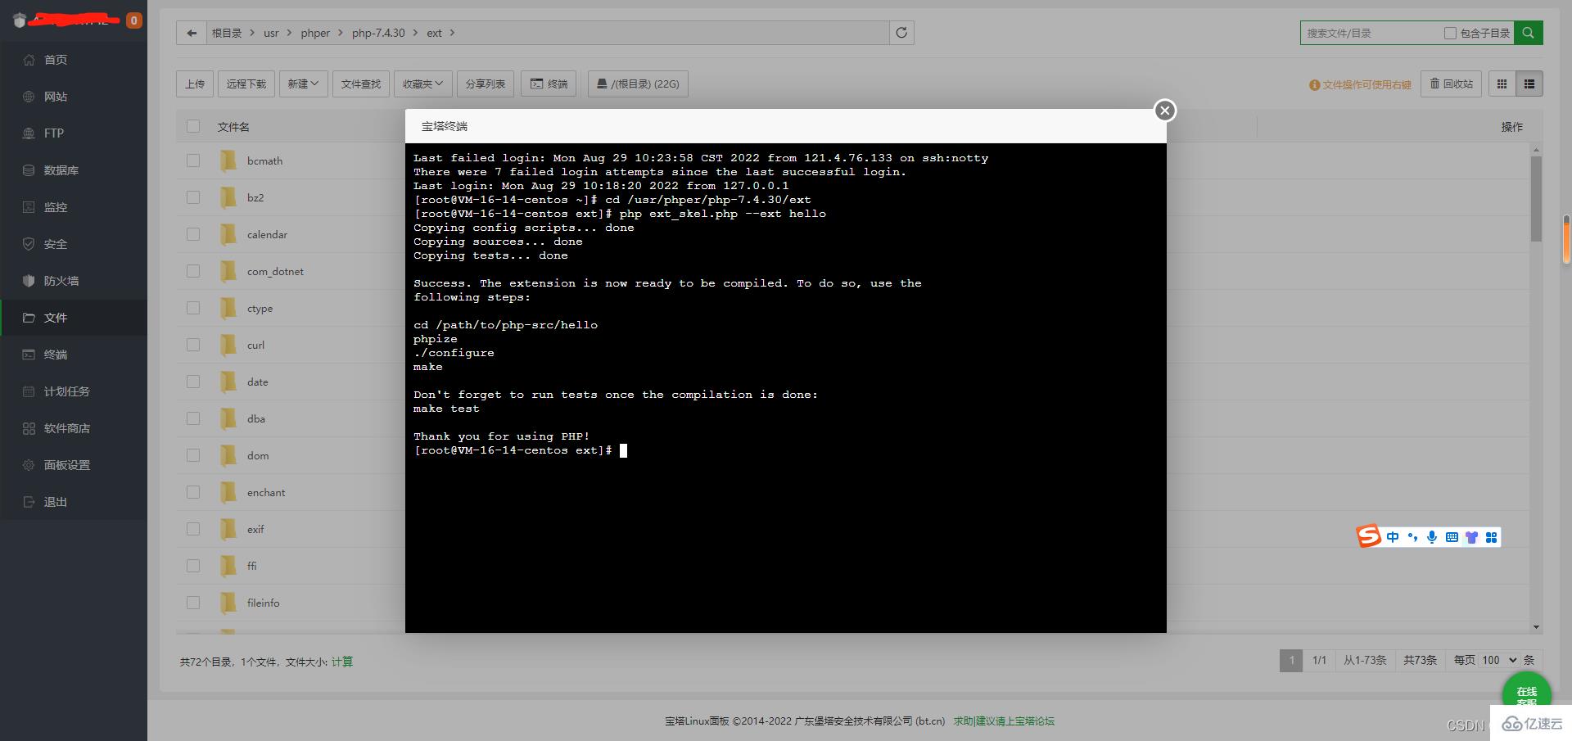Open the dba folder icon
The height and width of the screenshot is (741, 1572).
[228, 418]
